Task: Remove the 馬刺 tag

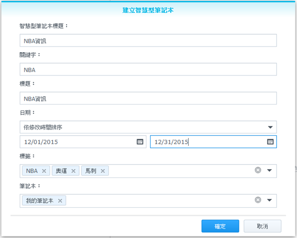Action: coord(103,171)
